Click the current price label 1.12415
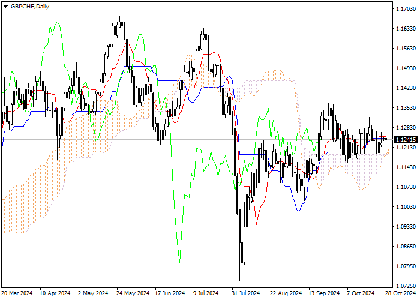The width and height of the screenshot is (420, 300). [x=406, y=140]
